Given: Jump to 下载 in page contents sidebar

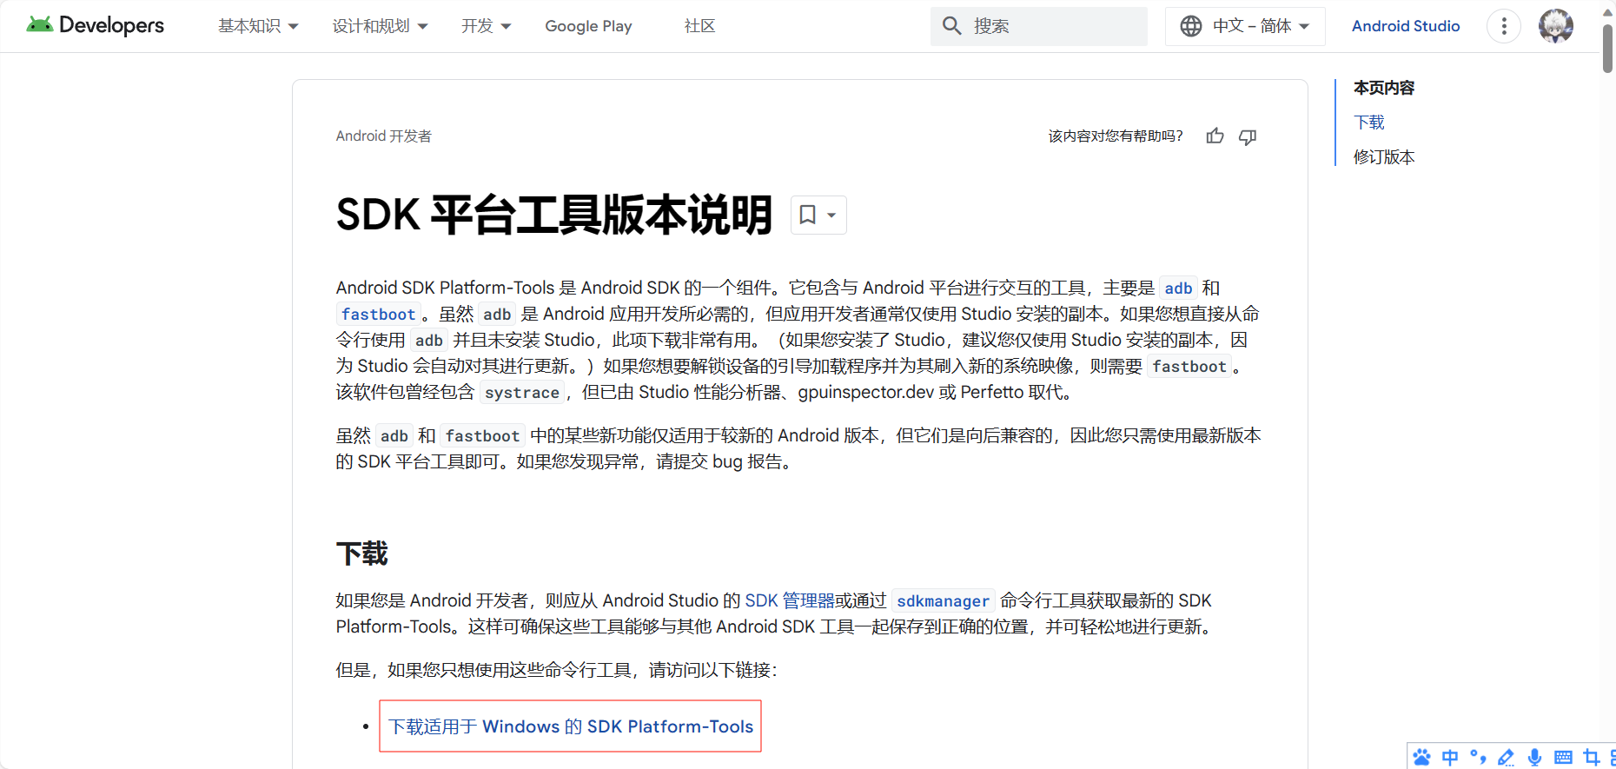Looking at the screenshot, I should pyautogui.click(x=1369, y=123).
